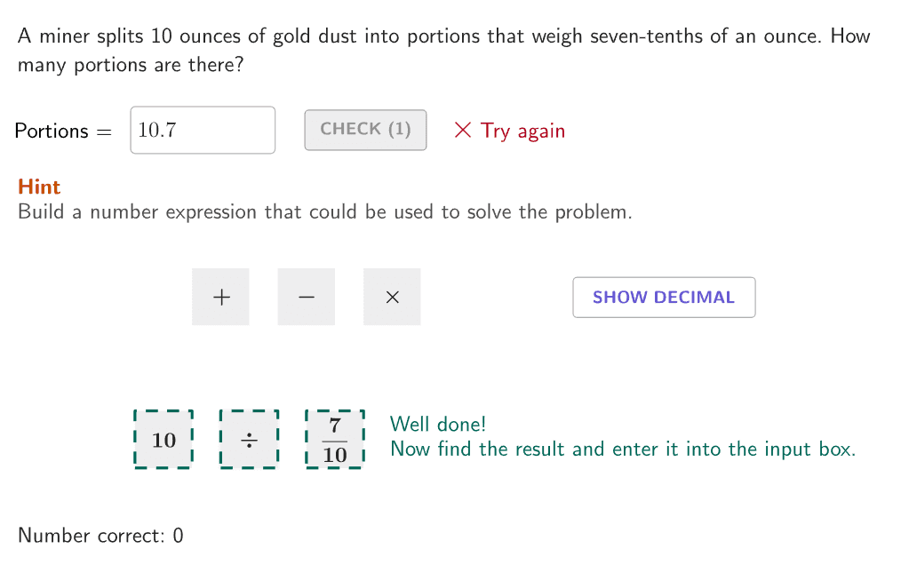Click the 7/10 fraction tile

tap(335, 440)
